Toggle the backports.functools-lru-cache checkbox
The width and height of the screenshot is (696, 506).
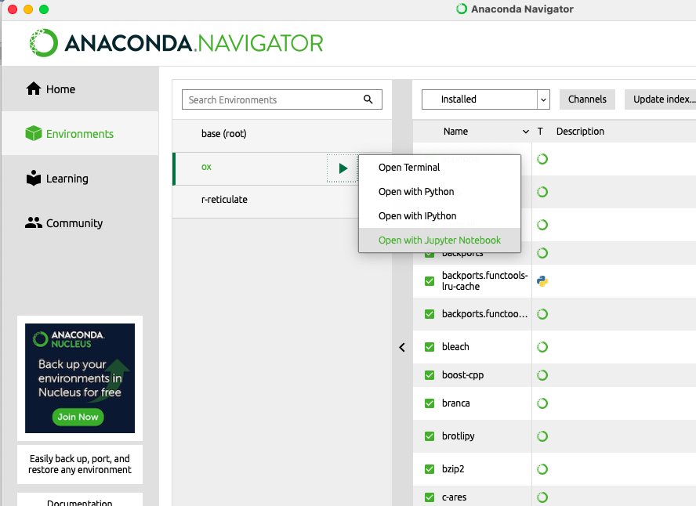point(430,281)
